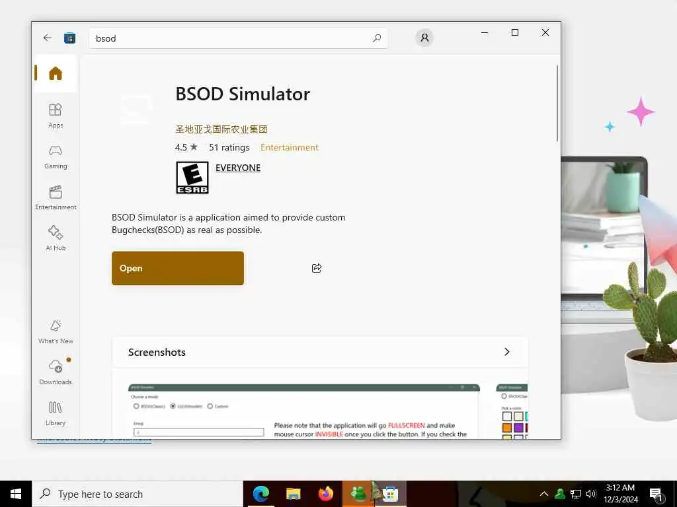The width and height of the screenshot is (677, 507).
Task: Open the taskbar clock and date
Action: click(x=620, y=494)
